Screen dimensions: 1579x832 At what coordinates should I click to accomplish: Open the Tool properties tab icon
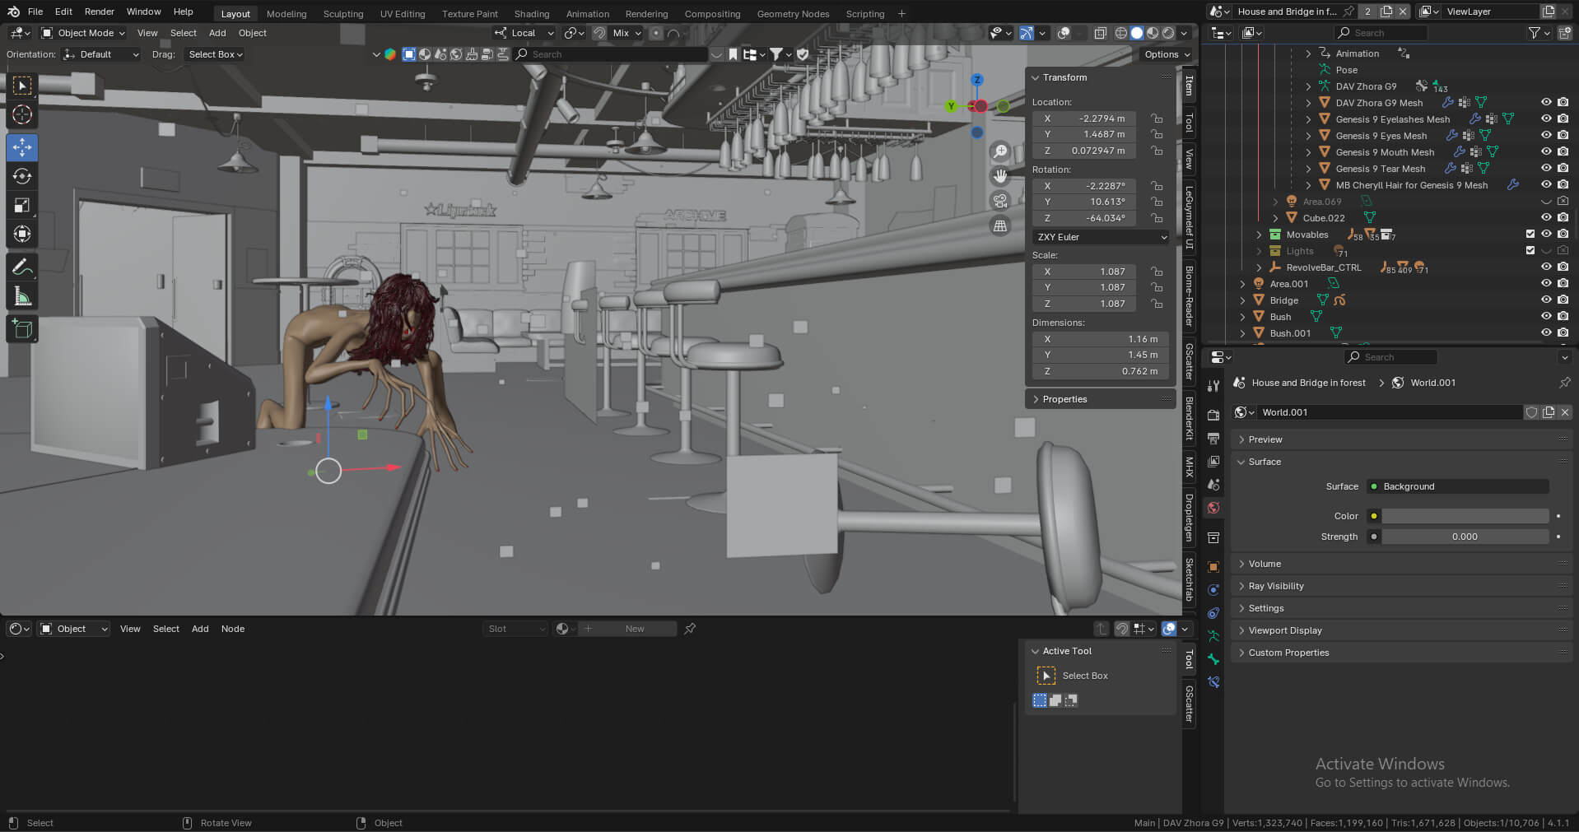pos(1213,386)
